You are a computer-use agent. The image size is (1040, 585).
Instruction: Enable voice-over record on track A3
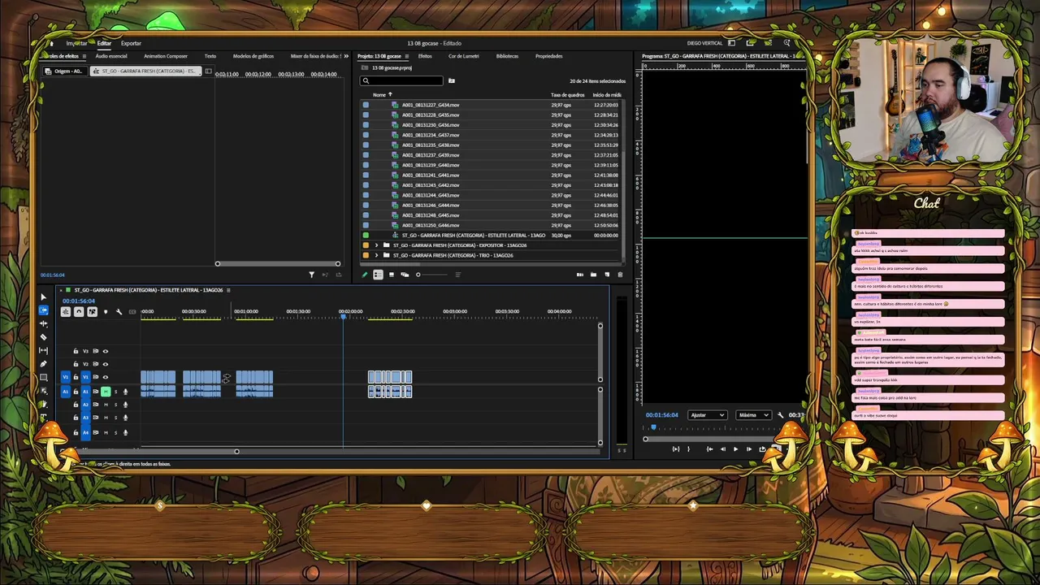125,418
